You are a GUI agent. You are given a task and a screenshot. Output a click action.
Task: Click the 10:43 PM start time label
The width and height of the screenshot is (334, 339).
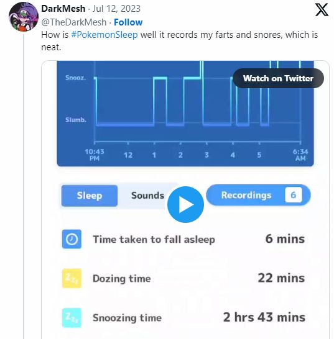point(95,155)
